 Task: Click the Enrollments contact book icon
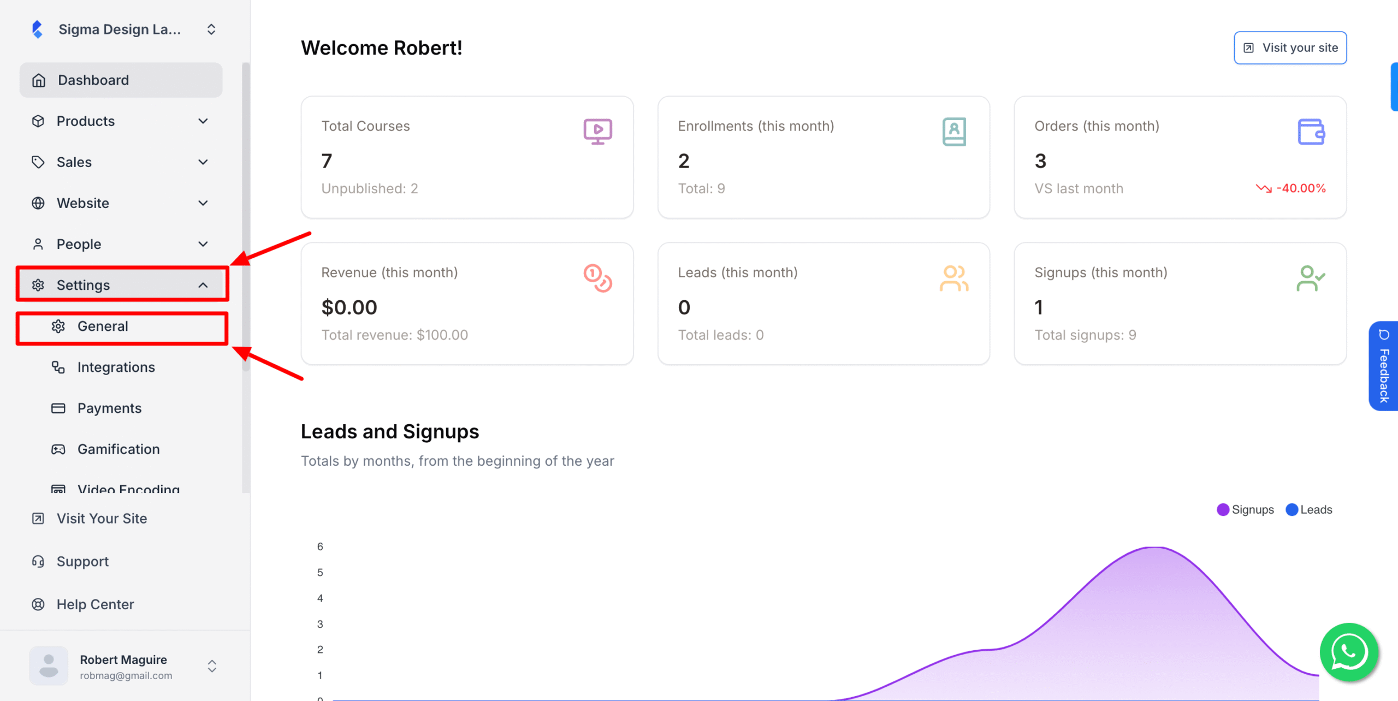tap(953, 132)
